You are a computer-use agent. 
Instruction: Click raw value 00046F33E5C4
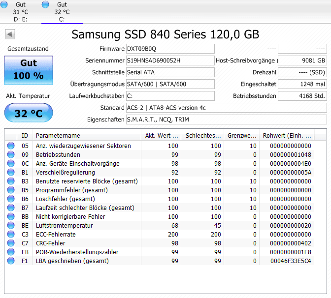point(291,261)
